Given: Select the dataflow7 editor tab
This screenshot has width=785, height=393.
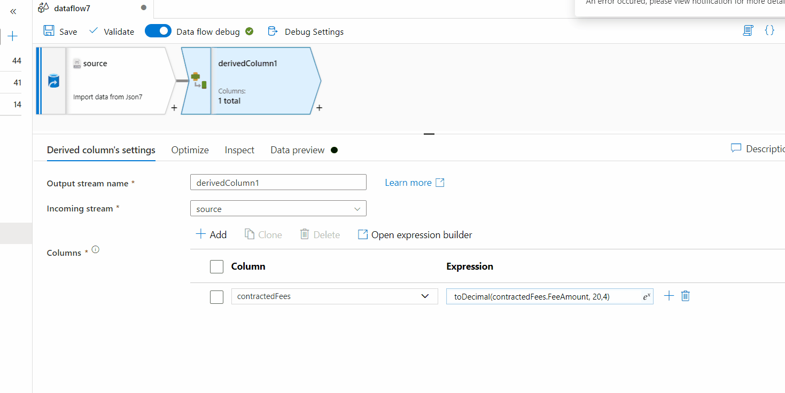Looking at the screenshot, I should click(92, 9).
